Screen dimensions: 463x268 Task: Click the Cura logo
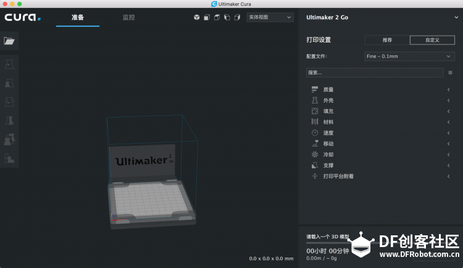[x=22, y=17]
